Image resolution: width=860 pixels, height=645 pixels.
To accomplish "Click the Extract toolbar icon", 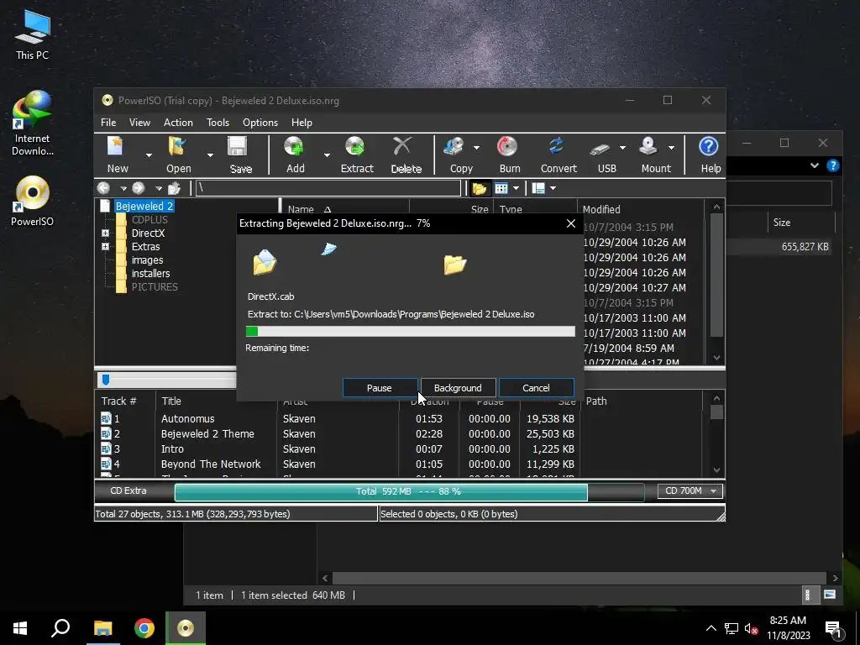I will [x=356, y=155].
